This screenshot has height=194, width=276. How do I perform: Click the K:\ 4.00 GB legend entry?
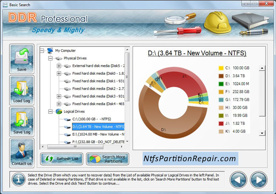(232, 131)
